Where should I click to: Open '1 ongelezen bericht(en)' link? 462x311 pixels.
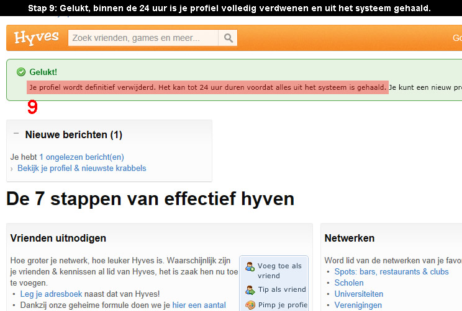pos(81,157)
